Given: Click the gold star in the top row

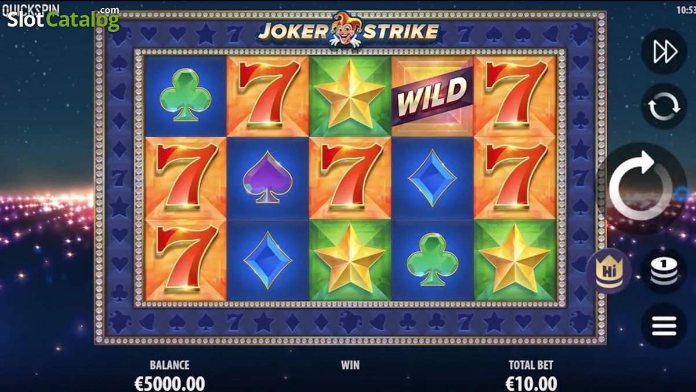Looking at the screenshot, I should pyautogui.click(x=350, y=96).
